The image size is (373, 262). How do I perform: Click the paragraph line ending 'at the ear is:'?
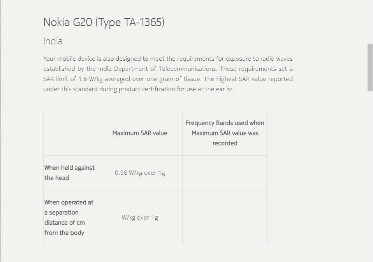click(143, 89)
